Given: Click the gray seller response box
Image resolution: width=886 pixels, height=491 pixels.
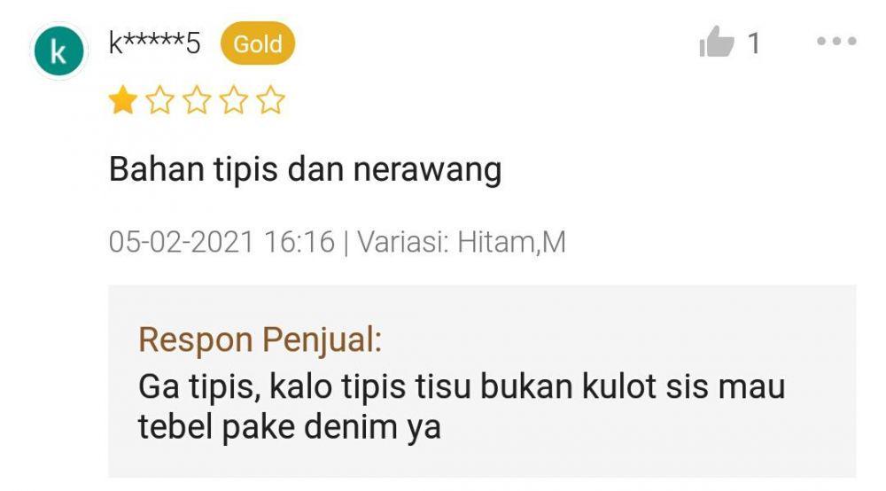Looking at the screenshot, I should [x=482, y=381].
